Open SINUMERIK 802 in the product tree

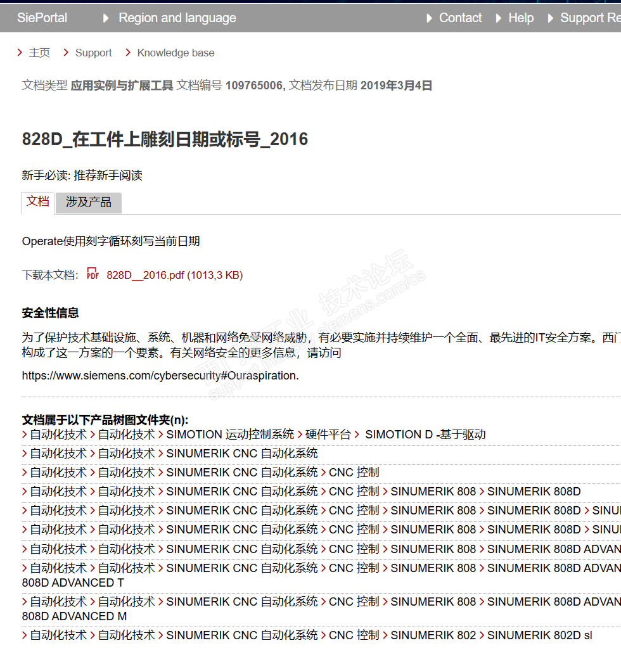433,635
